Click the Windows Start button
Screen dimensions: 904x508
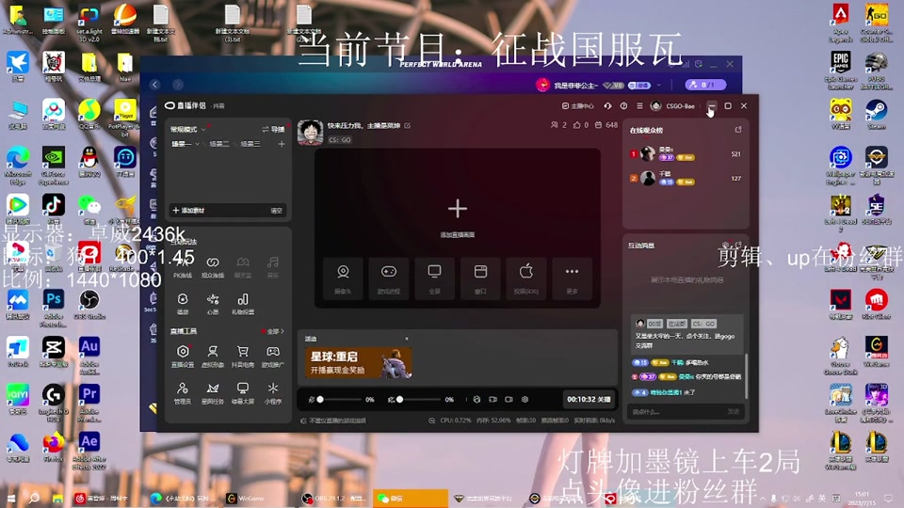point(11,499)
